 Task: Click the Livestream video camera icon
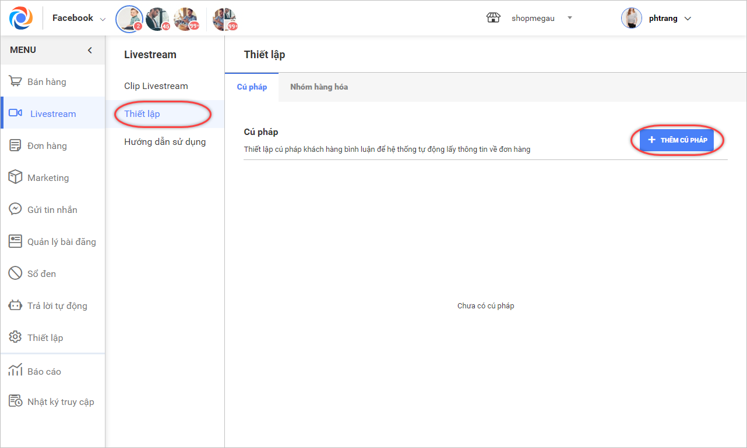point(16,113)
